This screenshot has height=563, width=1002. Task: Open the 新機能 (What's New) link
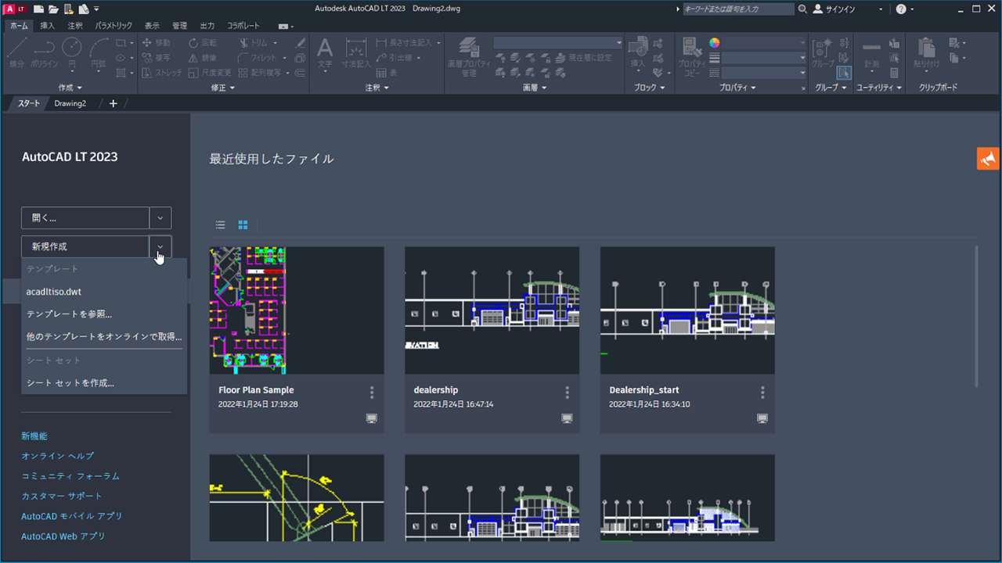(34, 436)
